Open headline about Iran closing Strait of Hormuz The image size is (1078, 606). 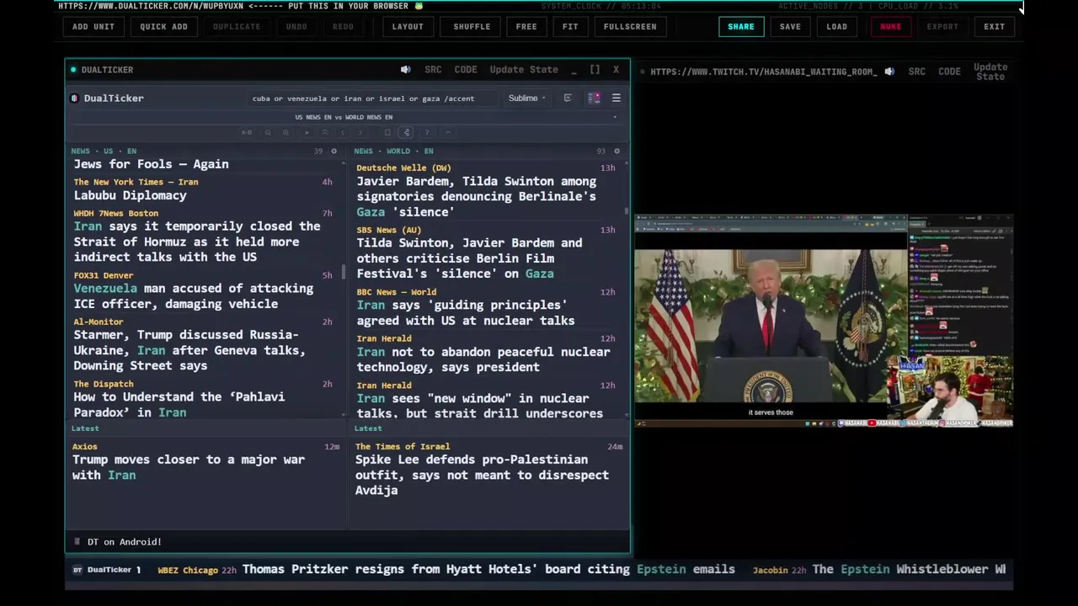[x=197, y=242]
